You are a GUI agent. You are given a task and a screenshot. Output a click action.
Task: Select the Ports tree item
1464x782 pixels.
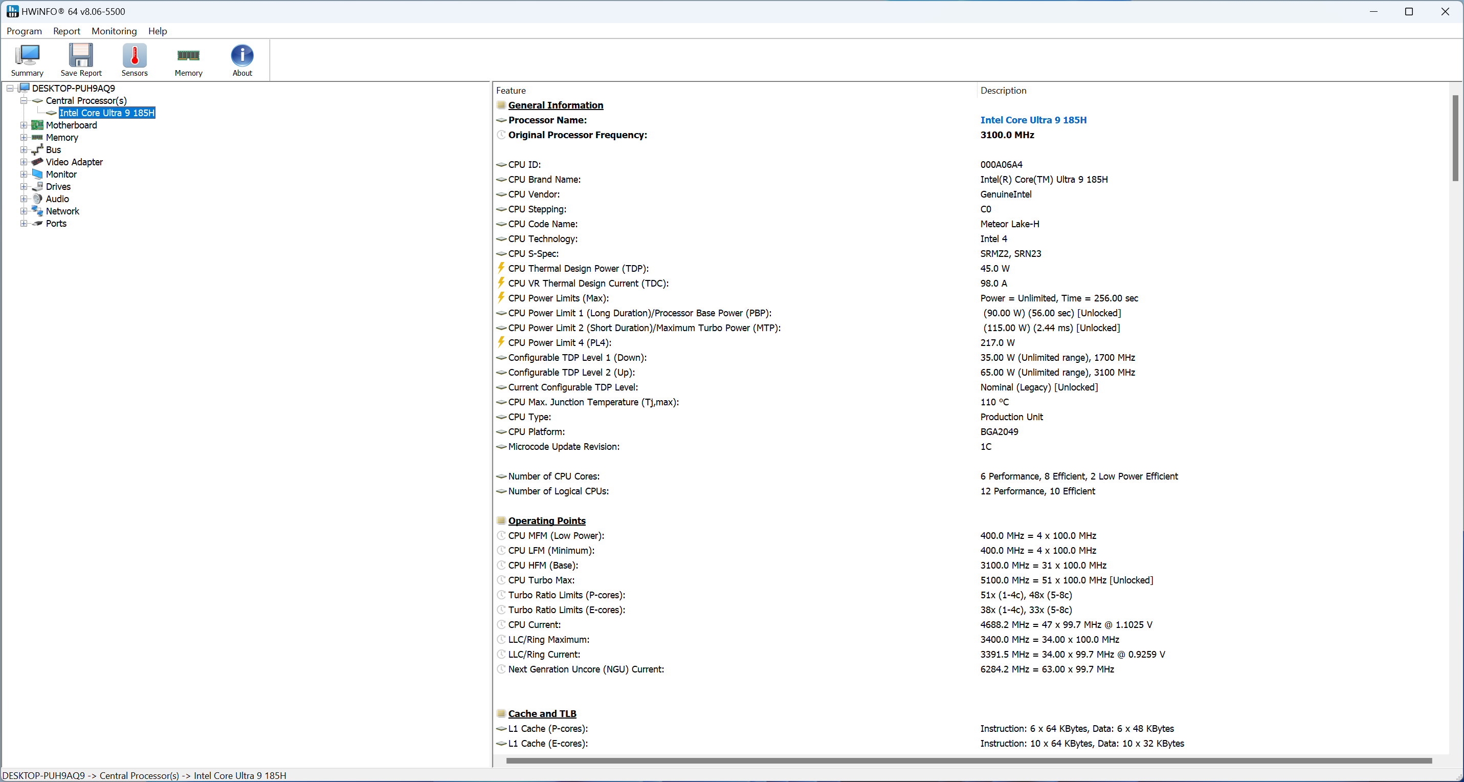[x=56, y=224]
